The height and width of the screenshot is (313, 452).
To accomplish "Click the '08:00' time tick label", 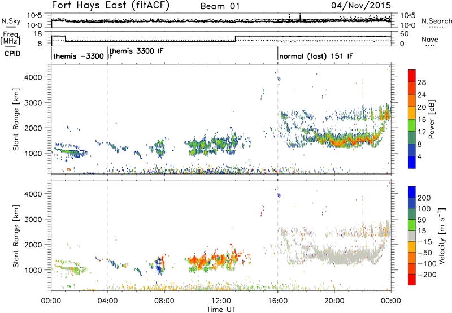I will tap(164, 301).
